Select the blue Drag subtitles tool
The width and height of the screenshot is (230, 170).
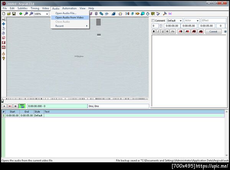pos(3,24)
